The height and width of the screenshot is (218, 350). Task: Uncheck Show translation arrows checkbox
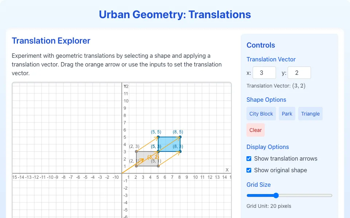(249, 159)
